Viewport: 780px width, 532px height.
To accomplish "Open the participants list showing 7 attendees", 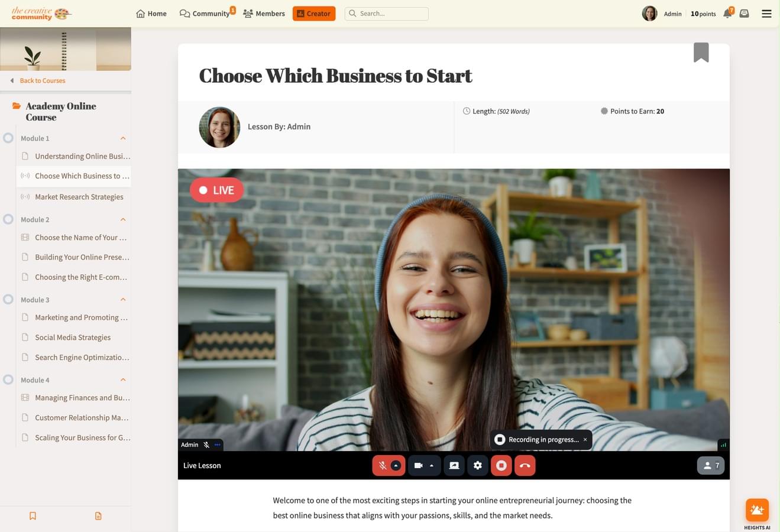I will click(x=711, y=465).
